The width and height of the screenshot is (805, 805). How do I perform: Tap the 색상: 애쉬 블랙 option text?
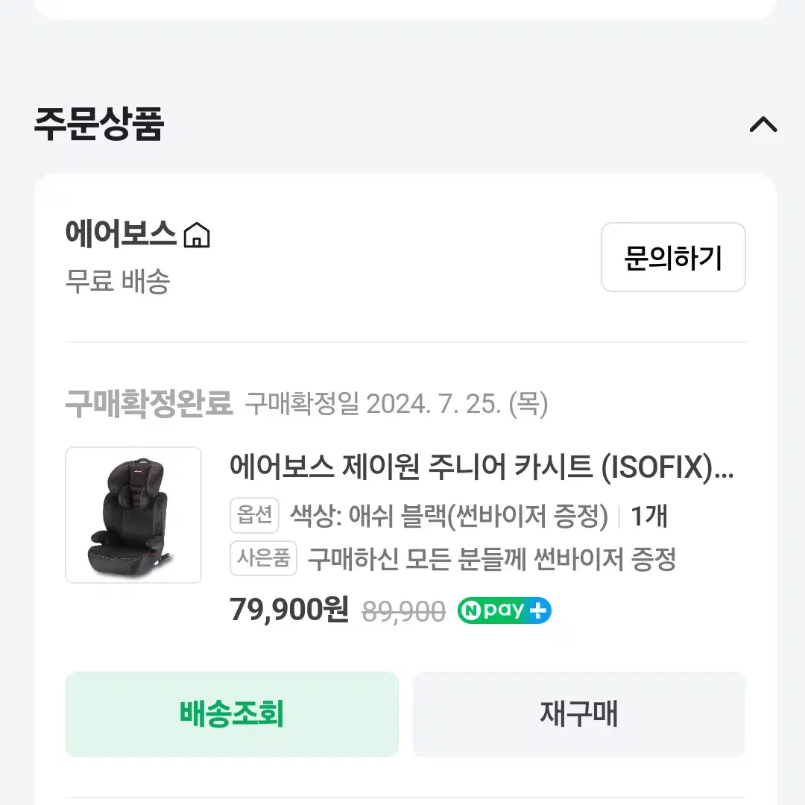pos(449,516)
